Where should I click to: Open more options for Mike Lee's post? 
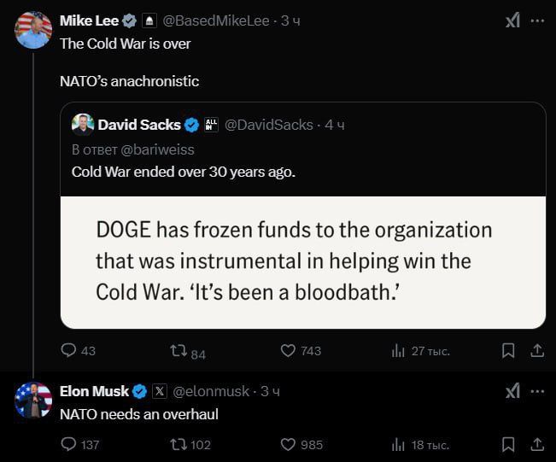[x=537, y=21]
